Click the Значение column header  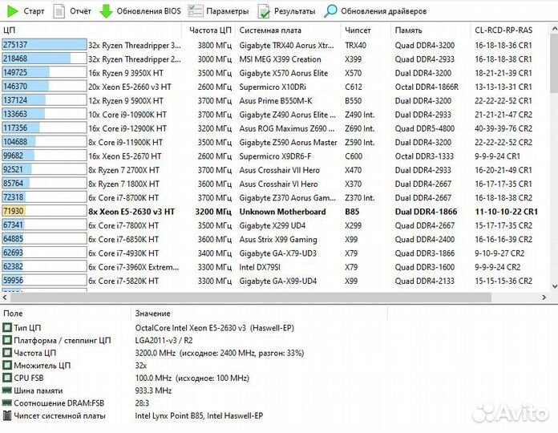click(260, 314)
